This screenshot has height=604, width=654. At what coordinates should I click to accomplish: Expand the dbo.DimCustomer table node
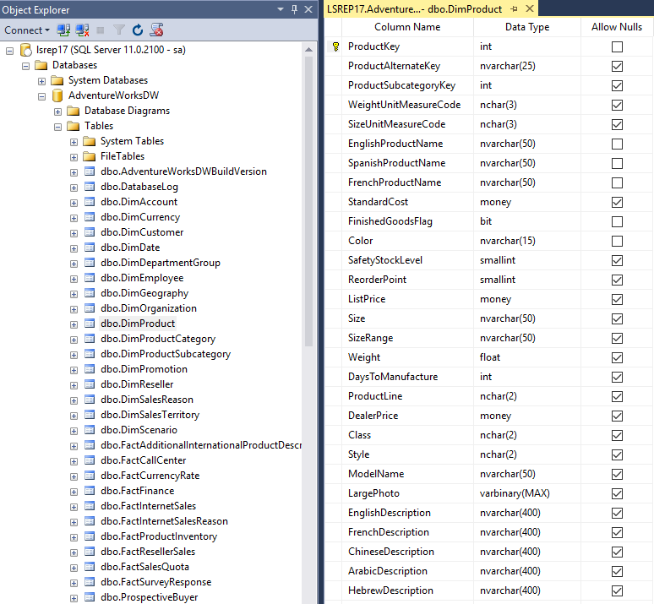[x=74, y=232]
